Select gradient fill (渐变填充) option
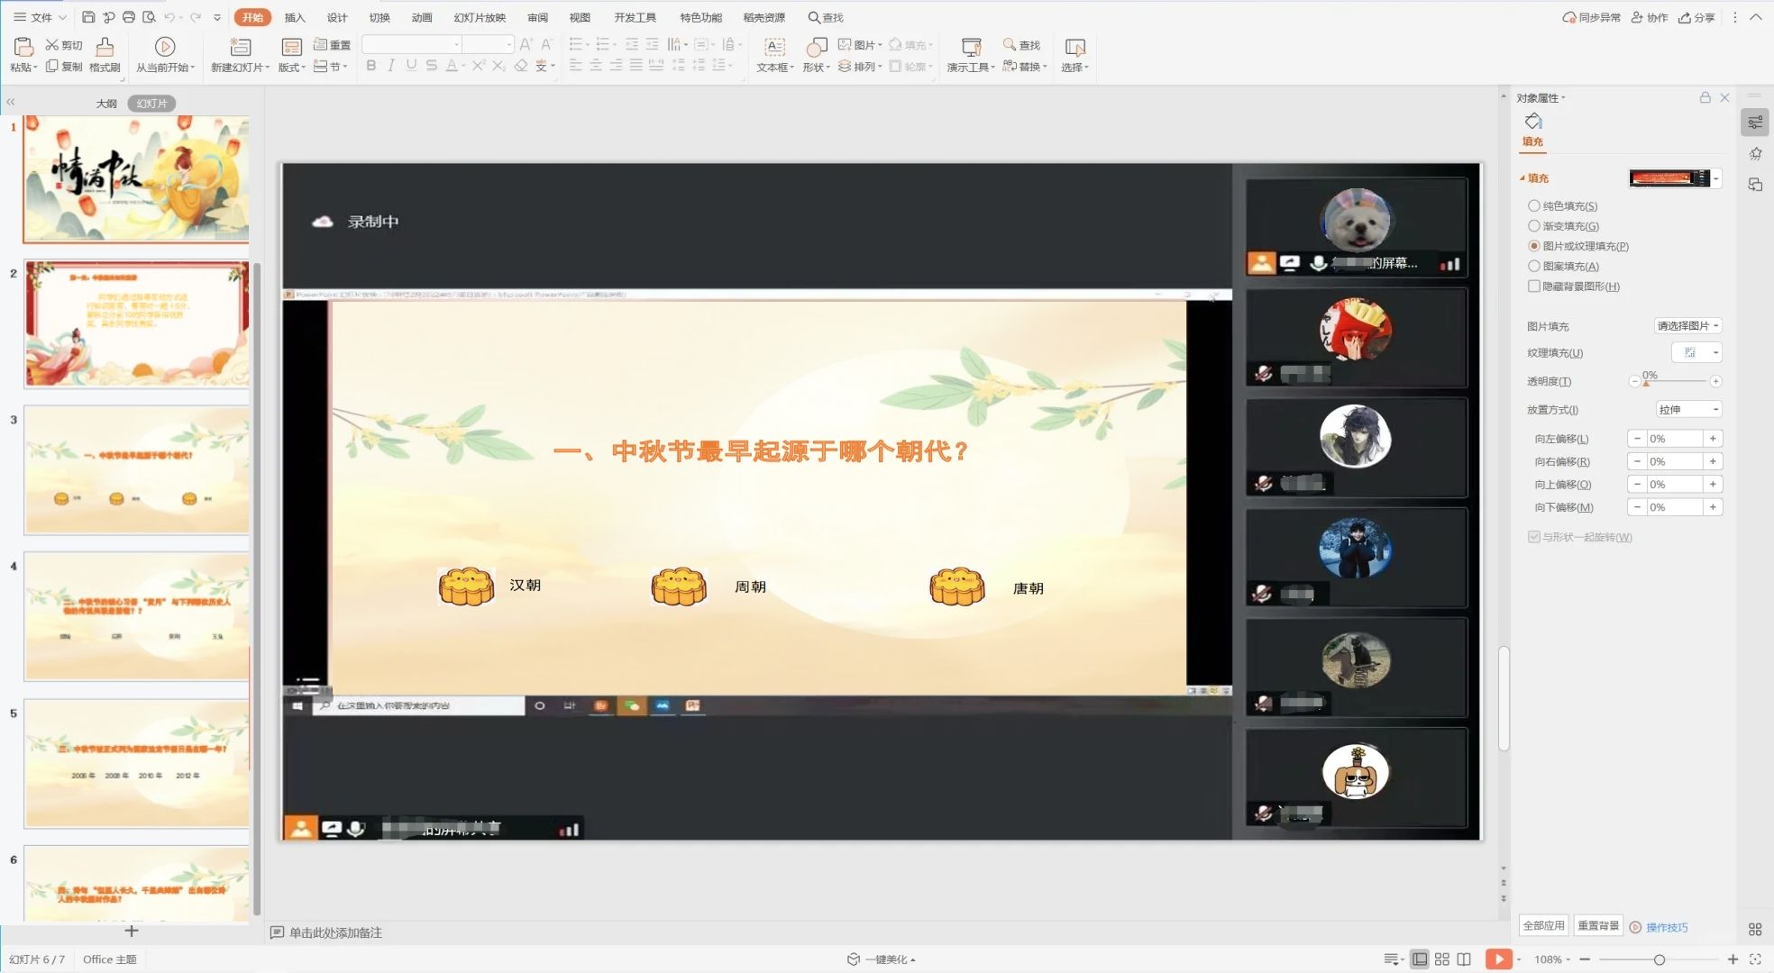 tap(1533, 226)
